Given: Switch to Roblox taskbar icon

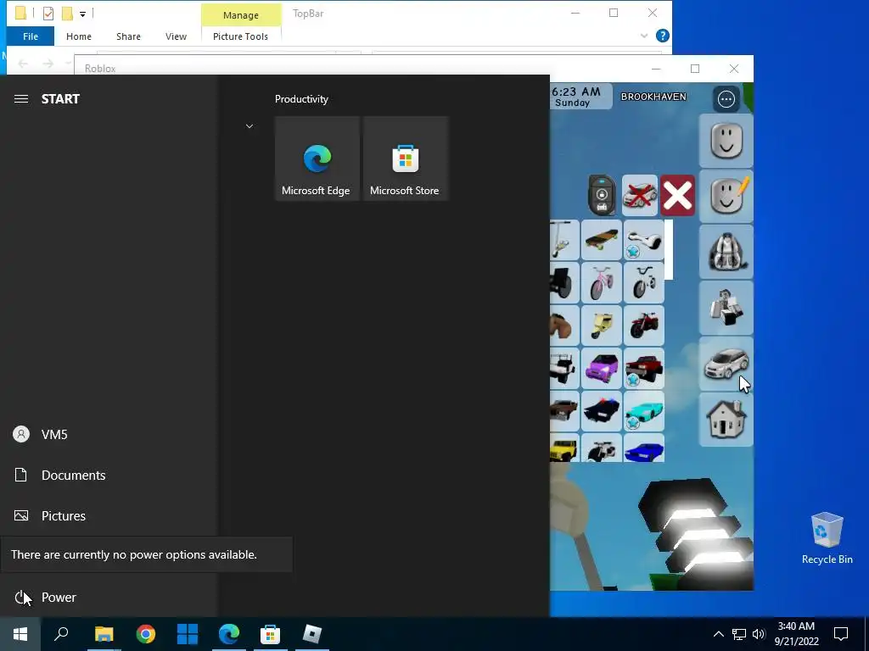Looking at the screenshot, I should click(312, 634).
